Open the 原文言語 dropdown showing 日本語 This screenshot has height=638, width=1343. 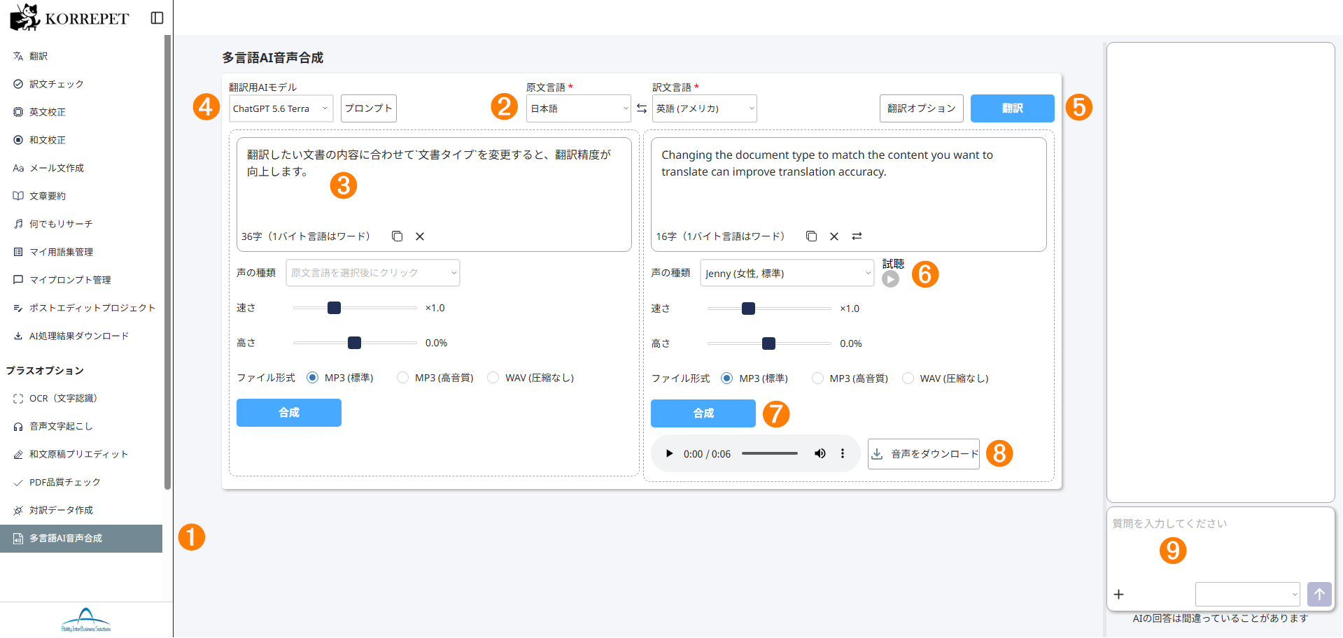tap(579, 108)
